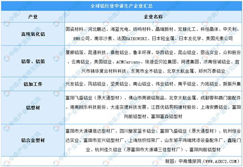Click the company name 佛山市亮银铝制品

click(x=147, y=98)
